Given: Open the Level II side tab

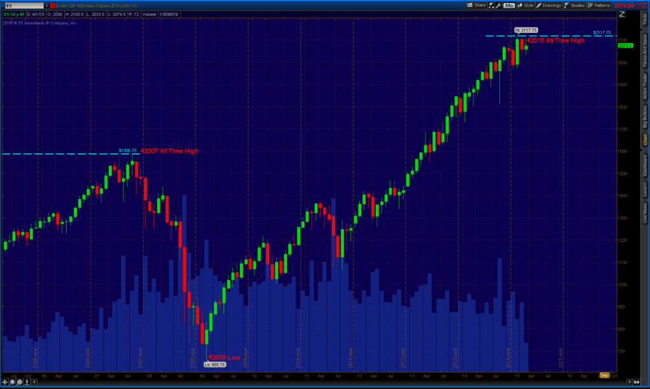Looking at the screenshot, I should click(x=645, y=189).
